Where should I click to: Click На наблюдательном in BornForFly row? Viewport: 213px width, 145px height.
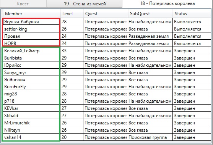pyautogui.click(x=150, y=87)
